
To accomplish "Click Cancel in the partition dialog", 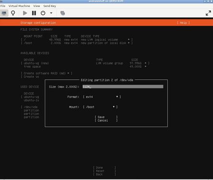I will 106,120.
